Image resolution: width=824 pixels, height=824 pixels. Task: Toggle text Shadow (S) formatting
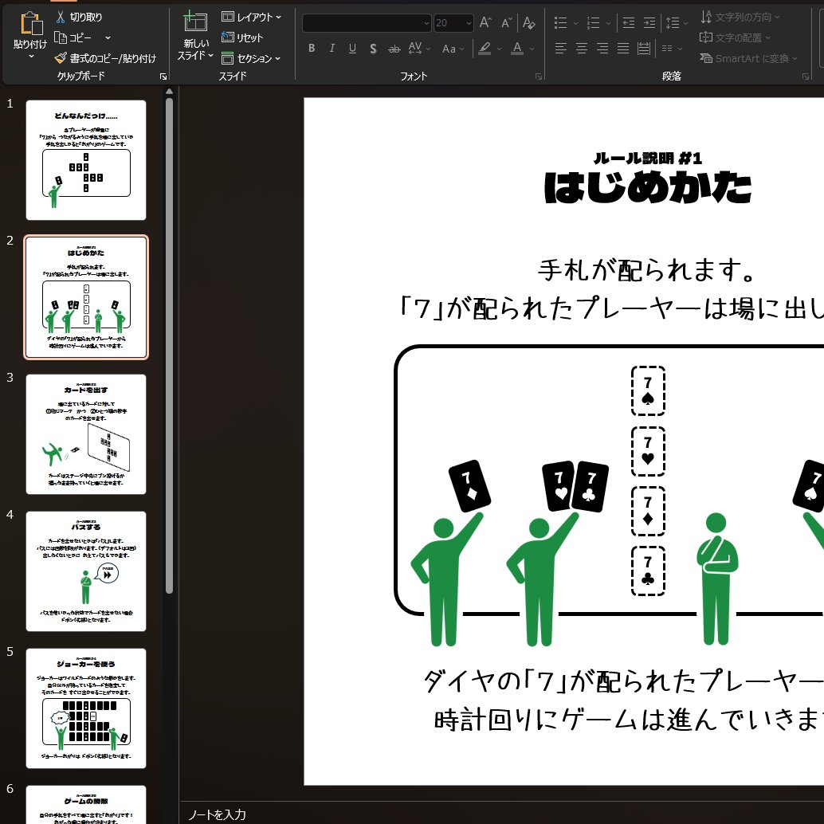point(373,49)
